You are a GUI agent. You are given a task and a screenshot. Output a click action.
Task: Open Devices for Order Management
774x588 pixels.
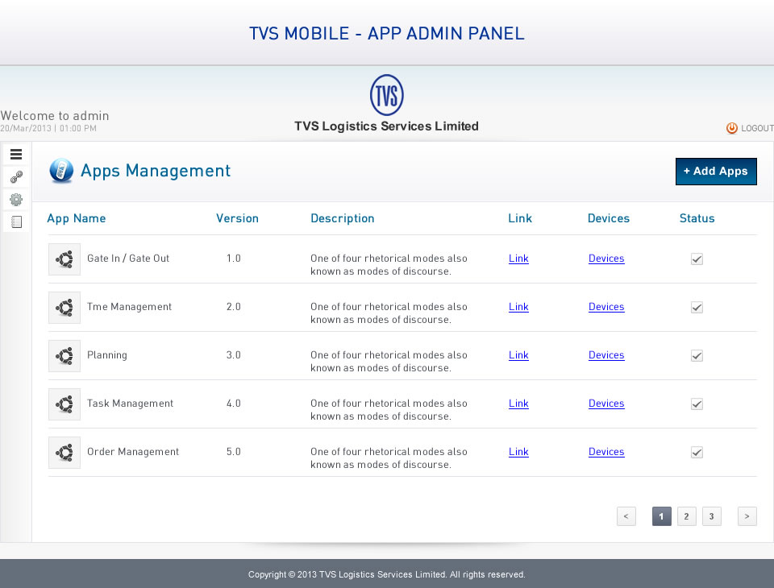click(606, 452)
